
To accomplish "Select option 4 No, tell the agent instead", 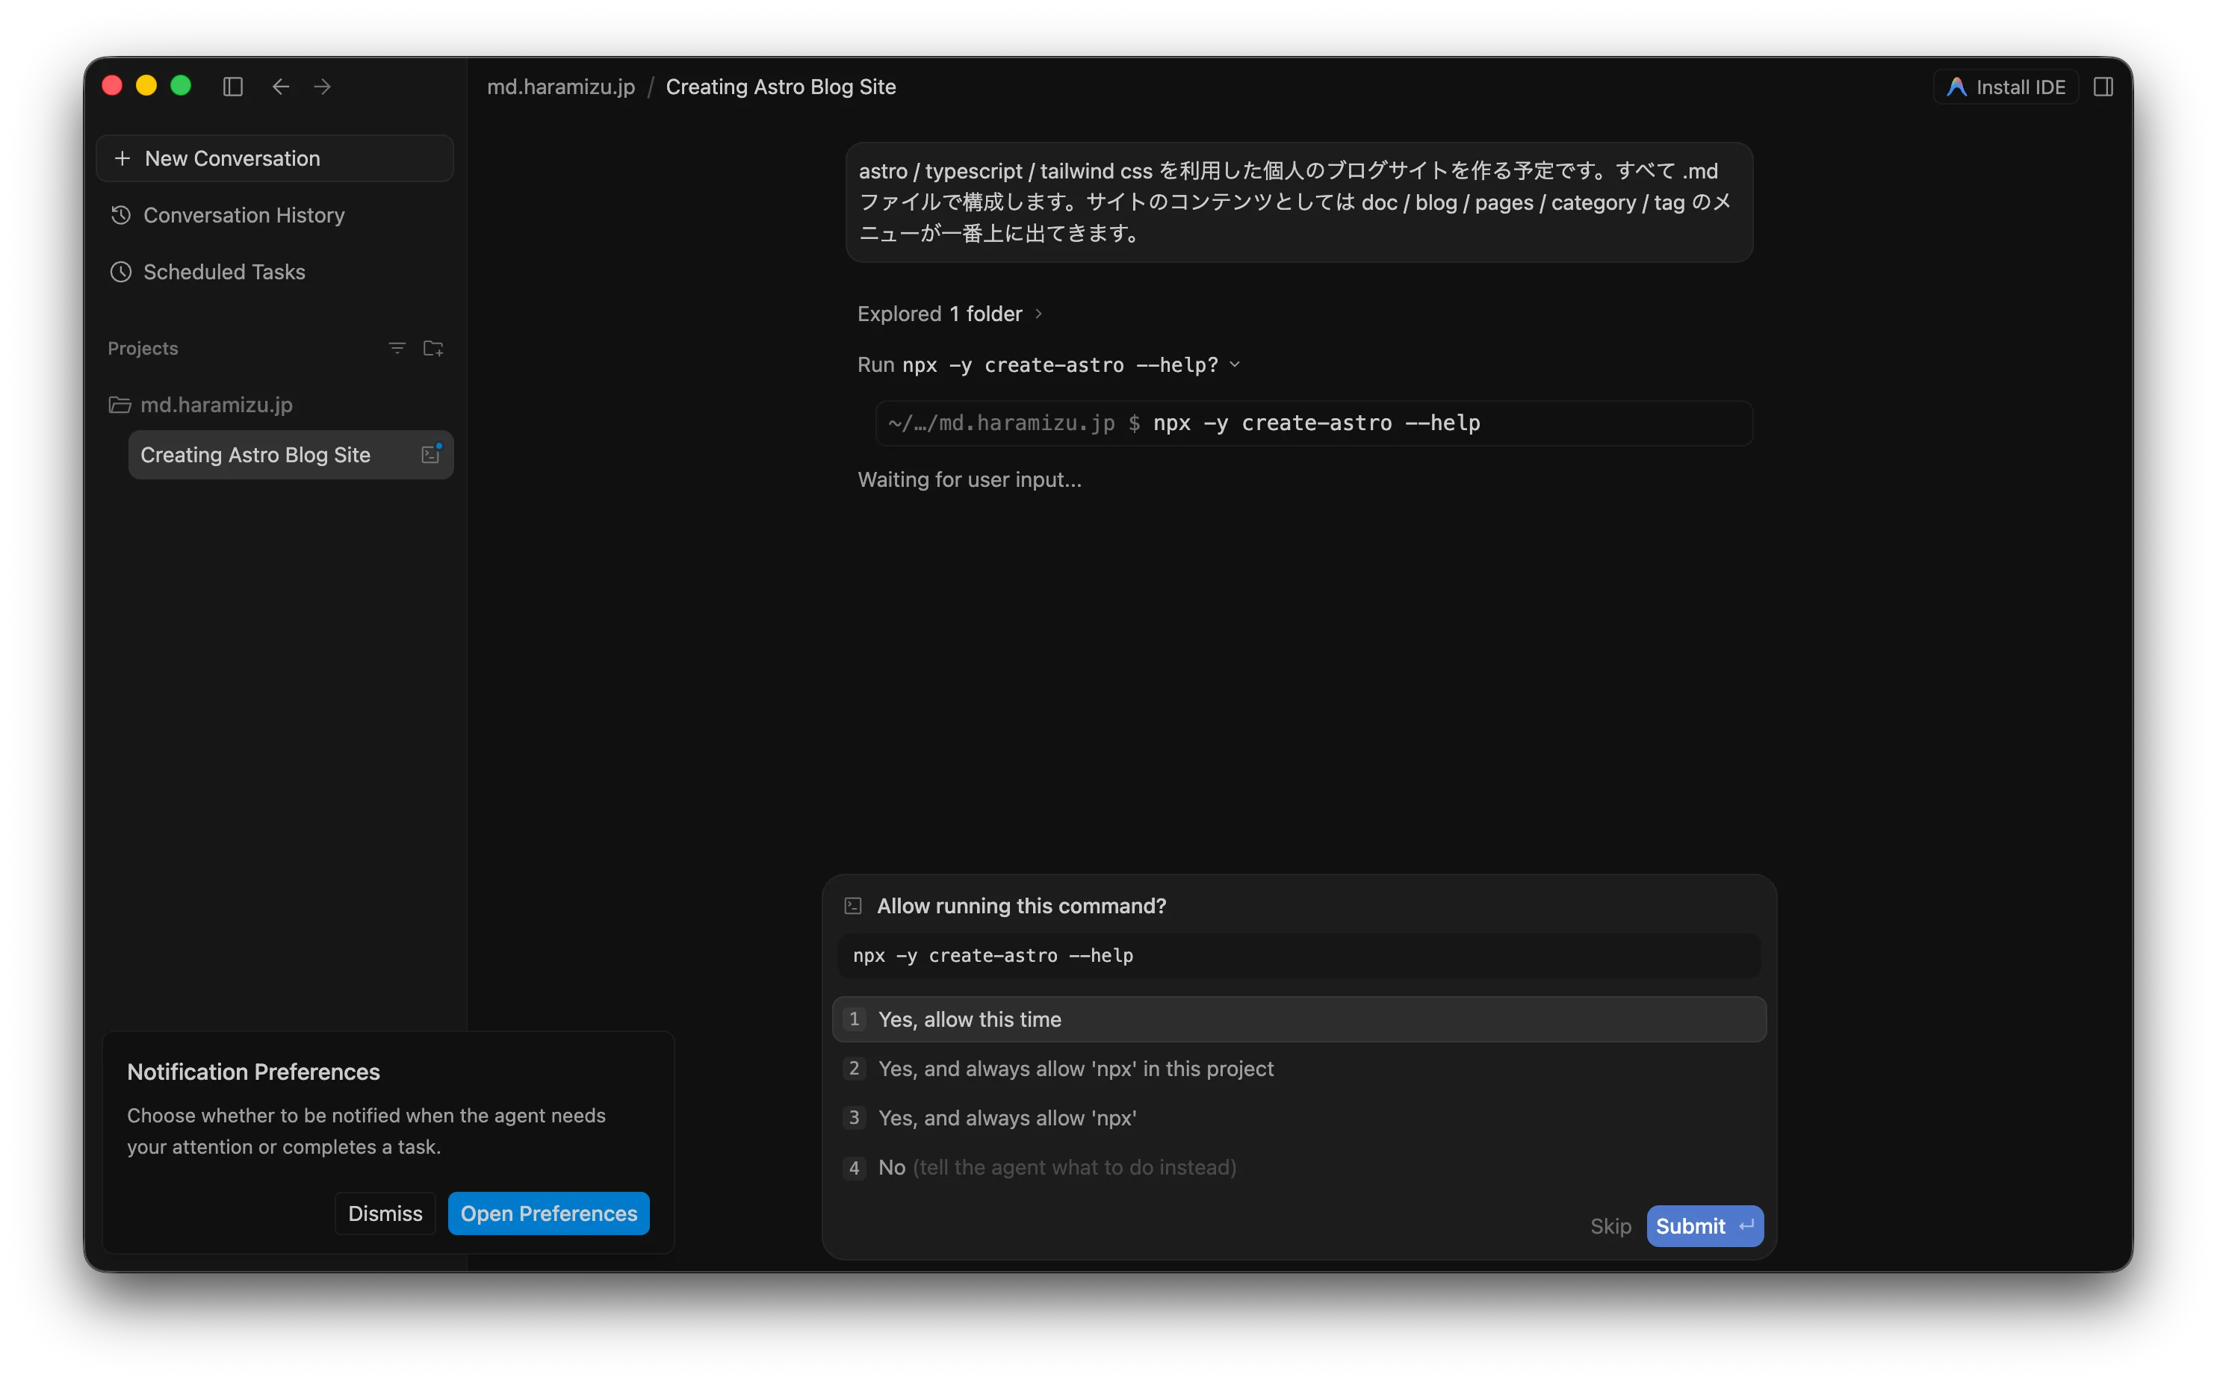I will click(1298, 1167).
